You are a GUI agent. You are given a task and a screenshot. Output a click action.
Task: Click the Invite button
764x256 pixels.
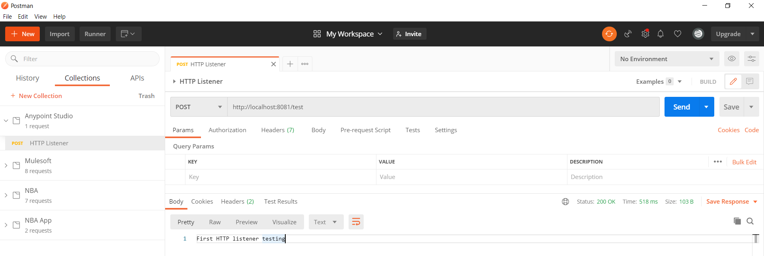pyautogui.click(x=409, y=34)
